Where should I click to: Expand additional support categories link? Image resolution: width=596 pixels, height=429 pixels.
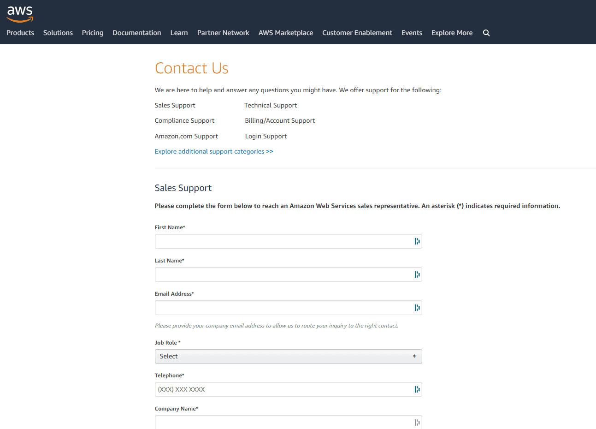tap(213, 151)
